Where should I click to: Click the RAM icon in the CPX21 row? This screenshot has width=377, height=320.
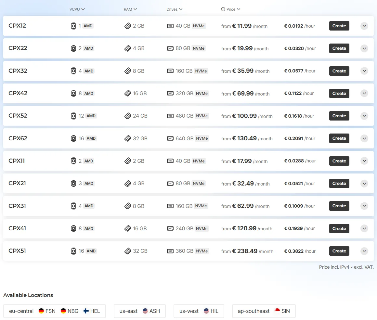[x=128, y=184]
